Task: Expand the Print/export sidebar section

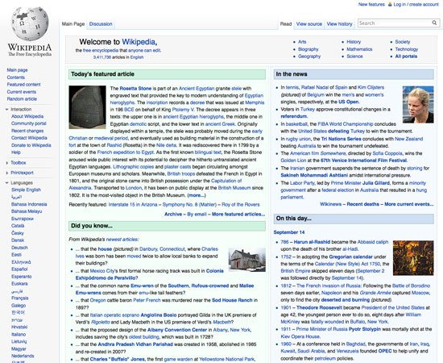Action: tap(6, 173)
